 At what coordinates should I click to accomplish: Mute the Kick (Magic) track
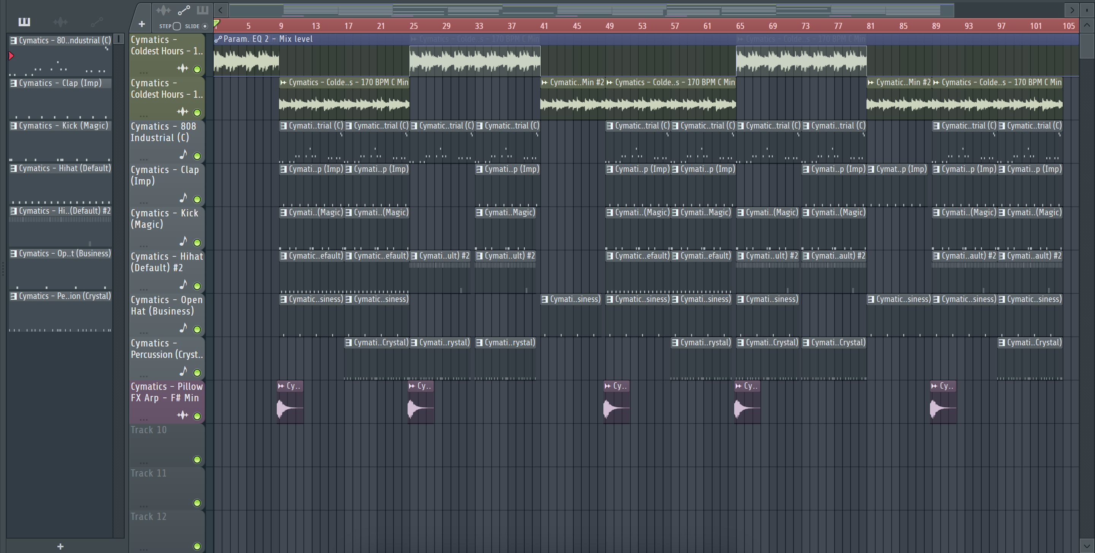pyautogui.click(x=197, y=243)
